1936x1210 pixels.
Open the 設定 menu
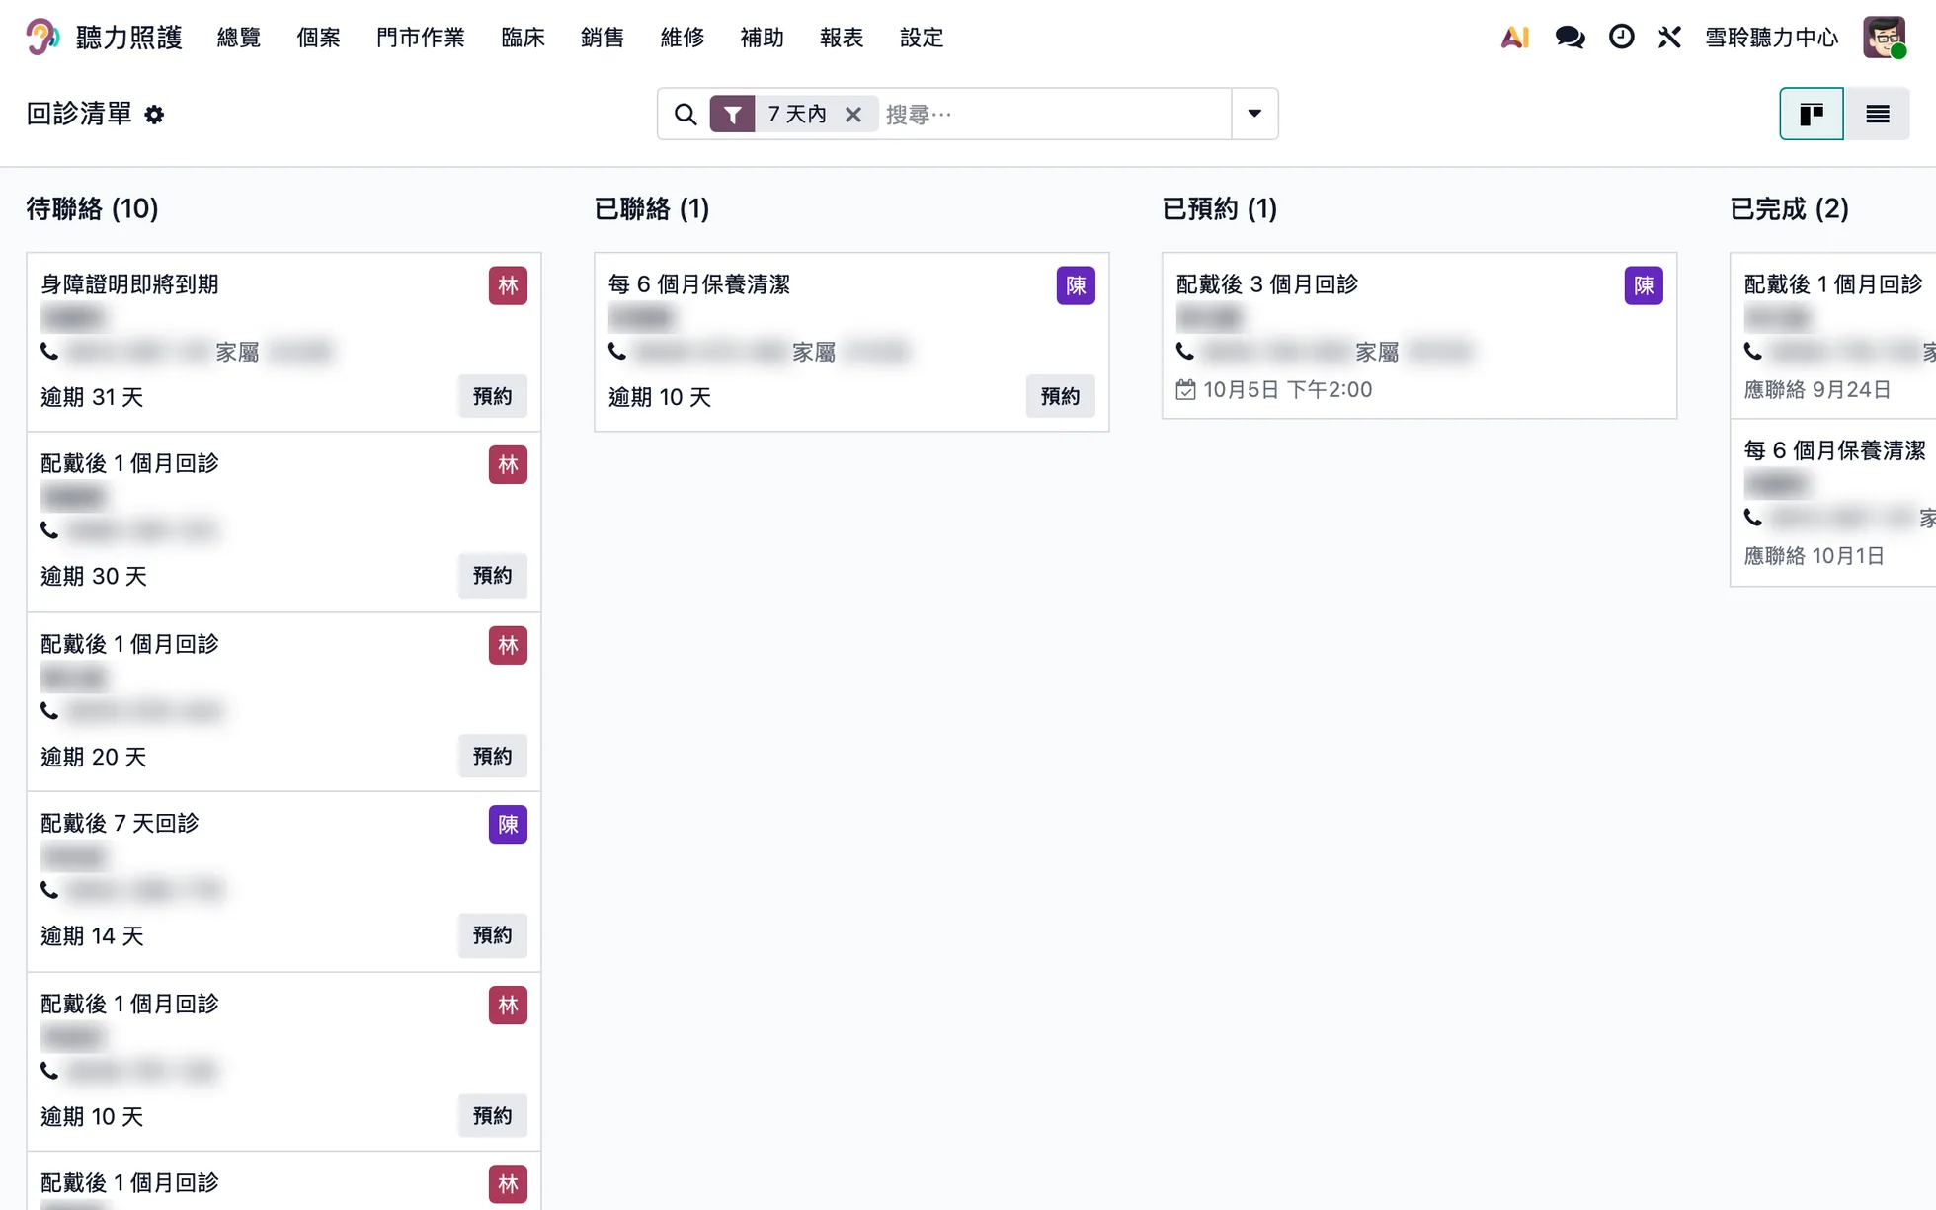(922, 38)
